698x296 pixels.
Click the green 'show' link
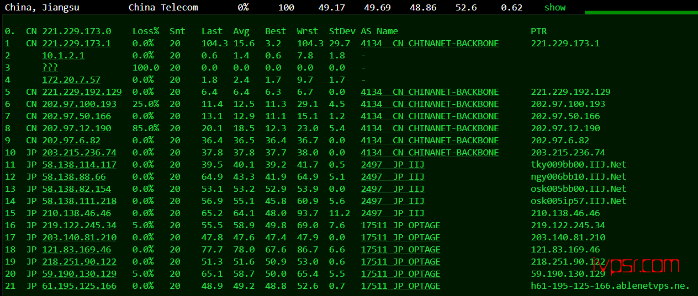pos(555,7)
